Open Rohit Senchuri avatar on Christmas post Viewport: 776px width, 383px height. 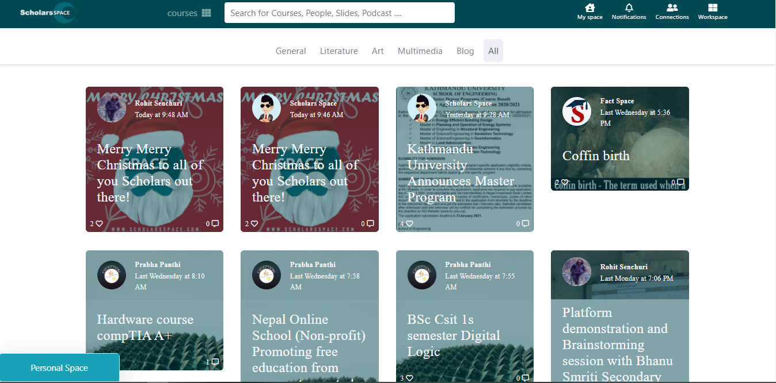(112, 107)
